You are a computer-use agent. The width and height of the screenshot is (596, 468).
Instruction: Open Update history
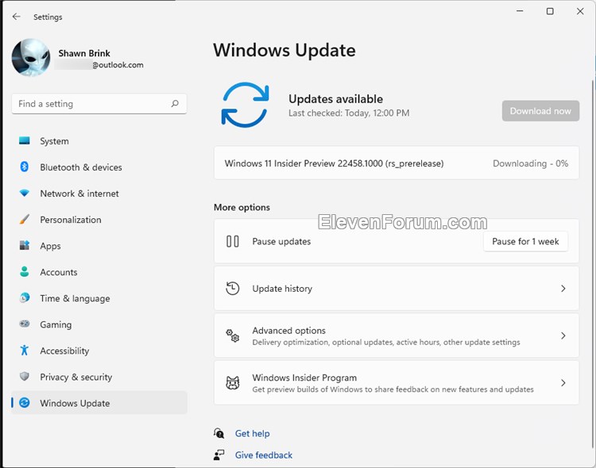[396, 289]
